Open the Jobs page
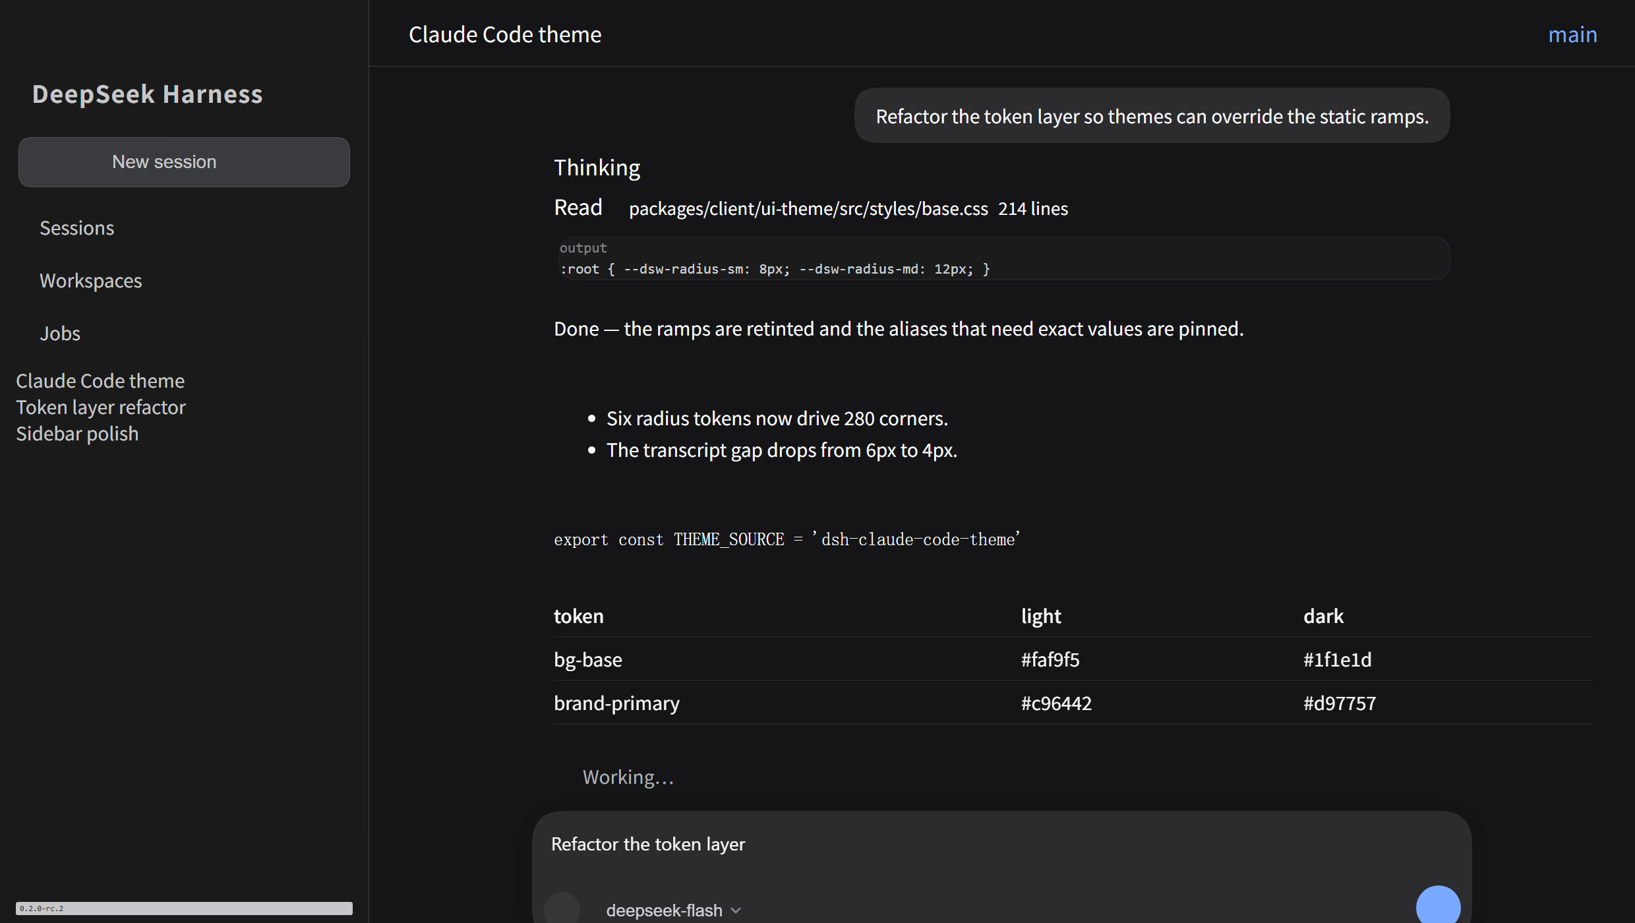This screenshot has width=1635, height=923. tap(60, 334)
